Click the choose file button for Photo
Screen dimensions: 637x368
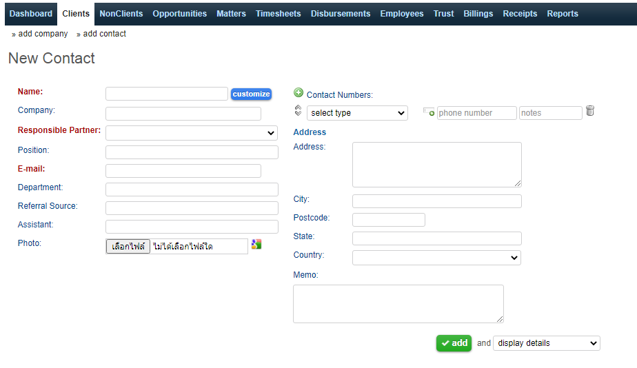[x=128, y=246]
